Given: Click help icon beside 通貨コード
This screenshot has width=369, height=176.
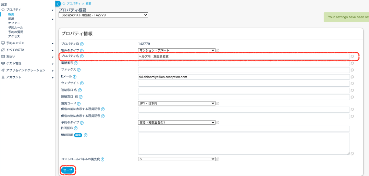Looking at the screenshot, I should (79, 103).
